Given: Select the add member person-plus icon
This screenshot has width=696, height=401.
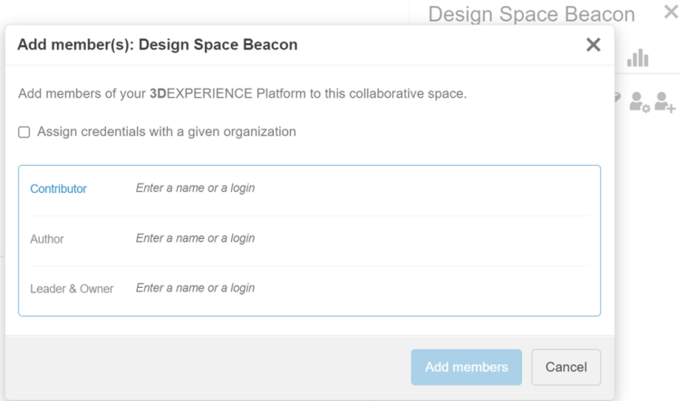Looking at the screenshot, I should pos(665,102).
